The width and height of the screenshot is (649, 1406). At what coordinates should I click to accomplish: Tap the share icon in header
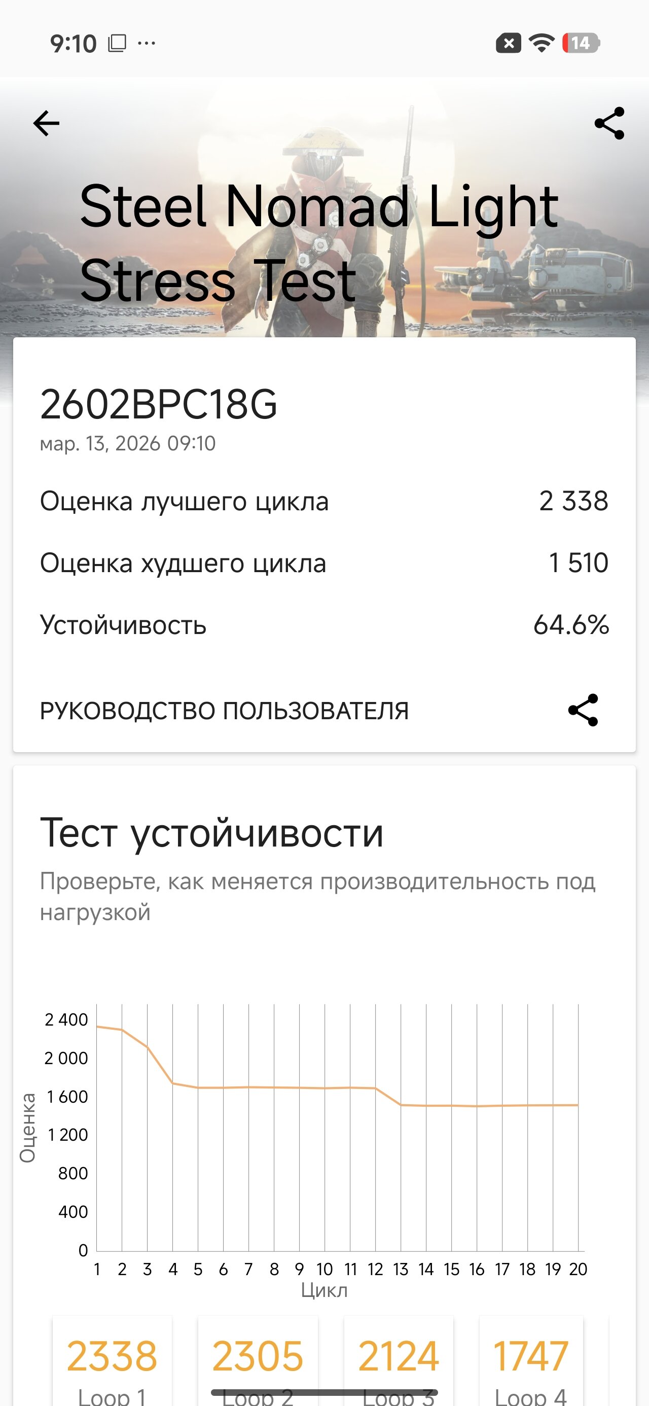click(x=609, y=123)
